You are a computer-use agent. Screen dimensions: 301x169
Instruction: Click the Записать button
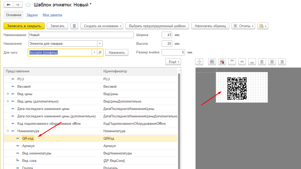coord(57,26)
